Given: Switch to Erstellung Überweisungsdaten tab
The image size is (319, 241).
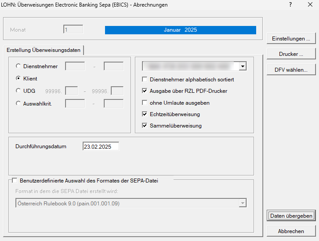Looking at the screenshot, I should 43,50.
